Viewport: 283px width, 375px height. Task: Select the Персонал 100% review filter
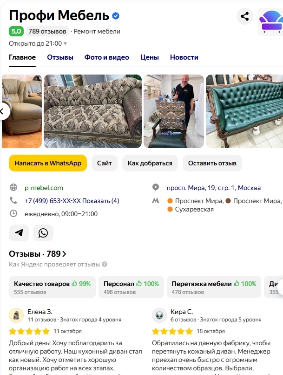(131, 287)
